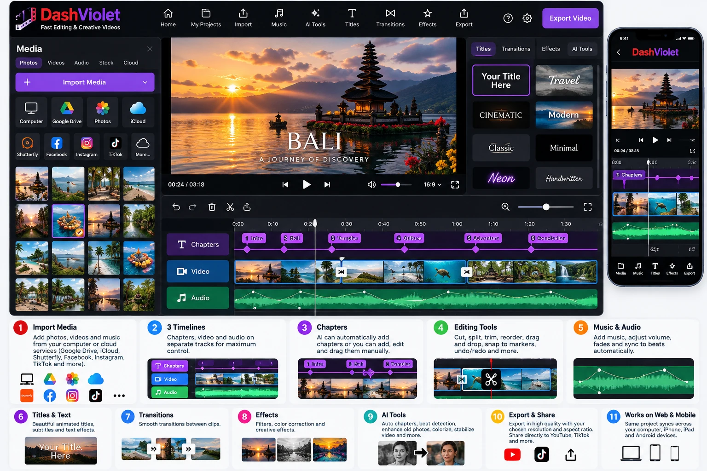Click the share icon in the timeline toolbar
This screenshot has width=707, height=471.
tap(247, 207)
